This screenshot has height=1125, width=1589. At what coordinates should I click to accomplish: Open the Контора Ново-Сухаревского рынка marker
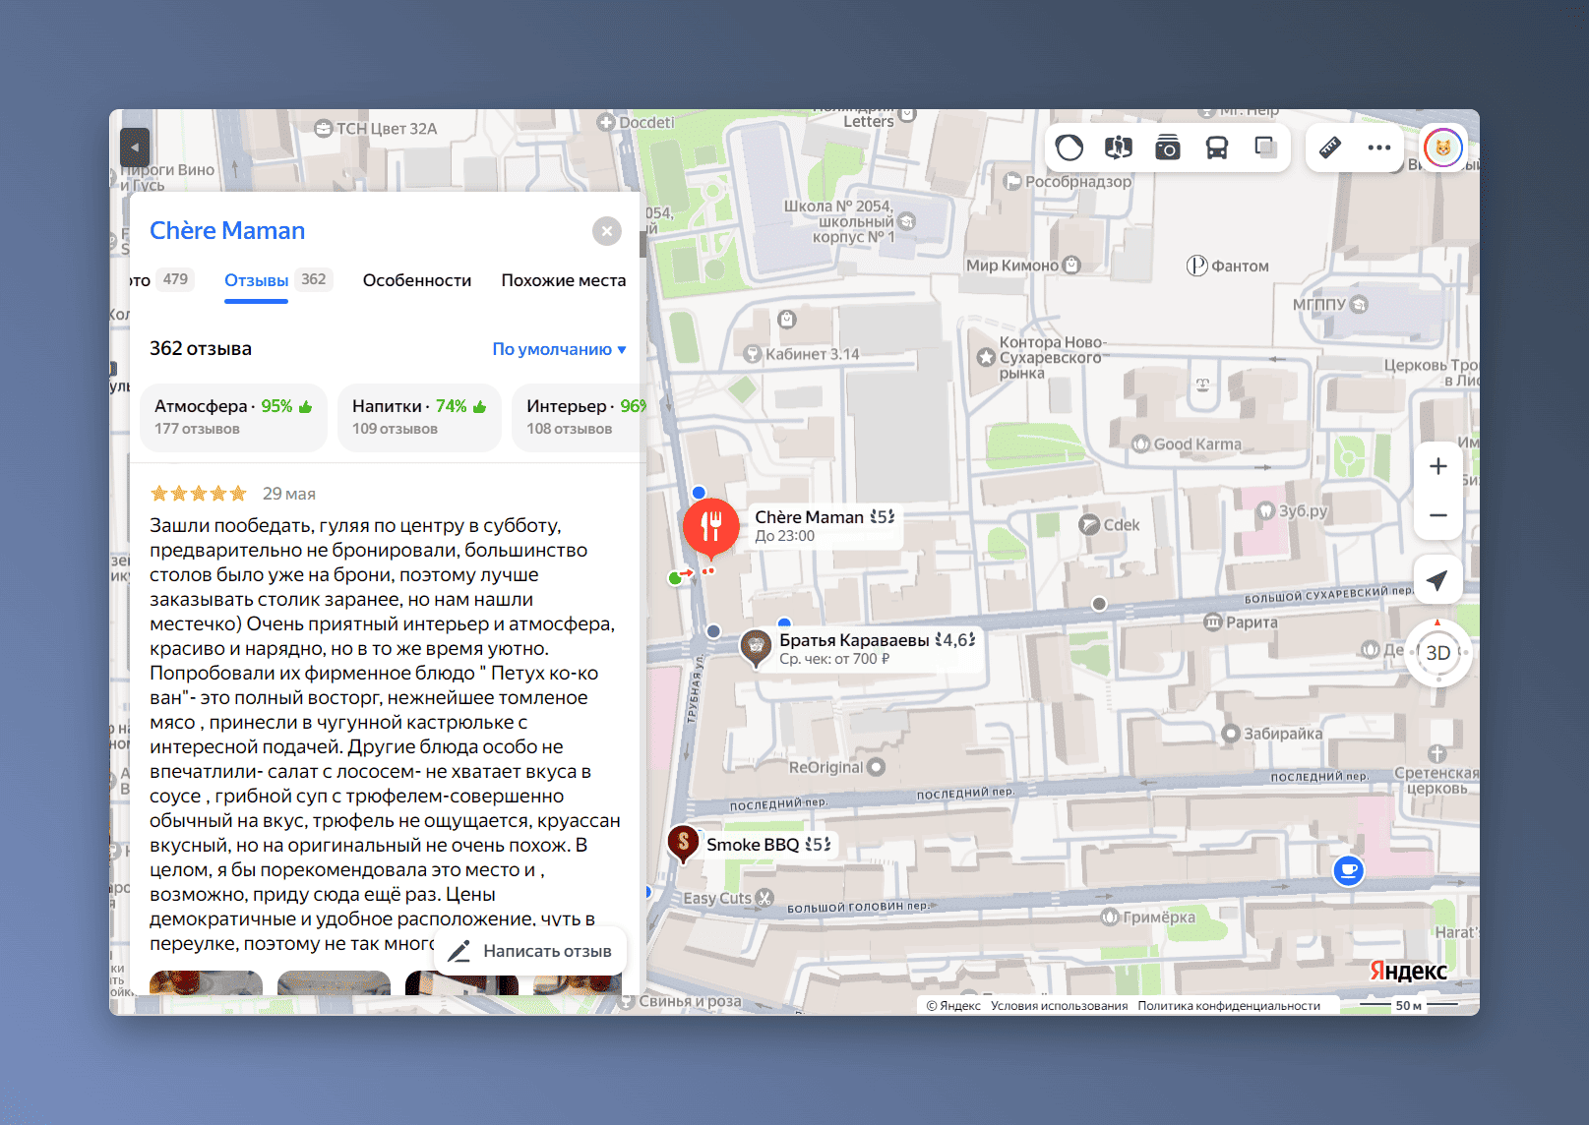[986, 358]
